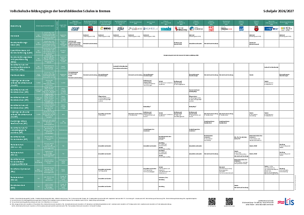Click the red shield crest school logo
Viewport: 304px width, 215px height.
coord(256,29)
